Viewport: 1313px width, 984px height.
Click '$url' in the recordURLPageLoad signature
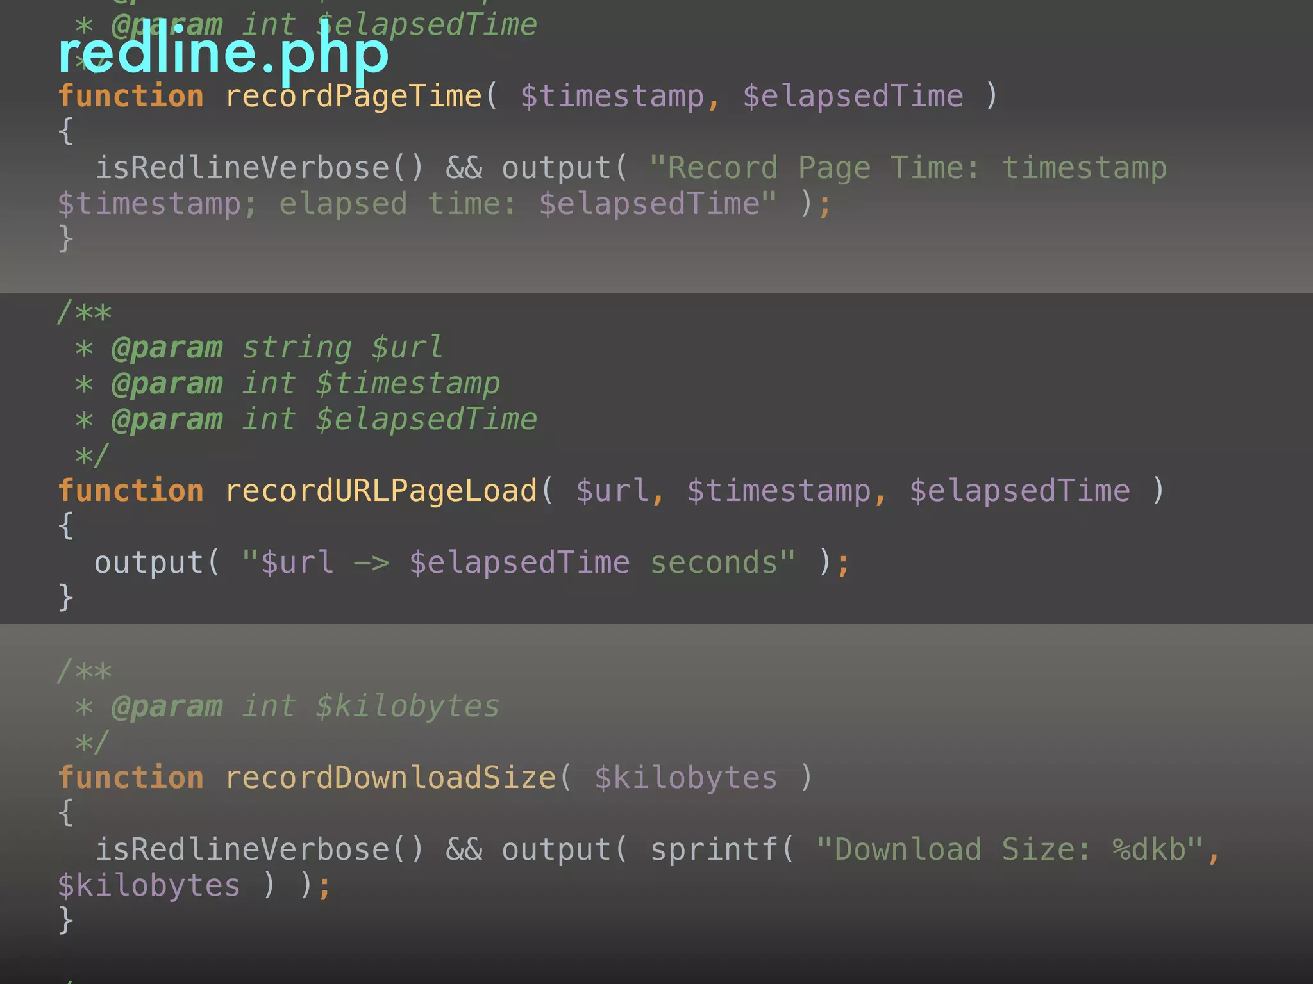coord(612,491)
